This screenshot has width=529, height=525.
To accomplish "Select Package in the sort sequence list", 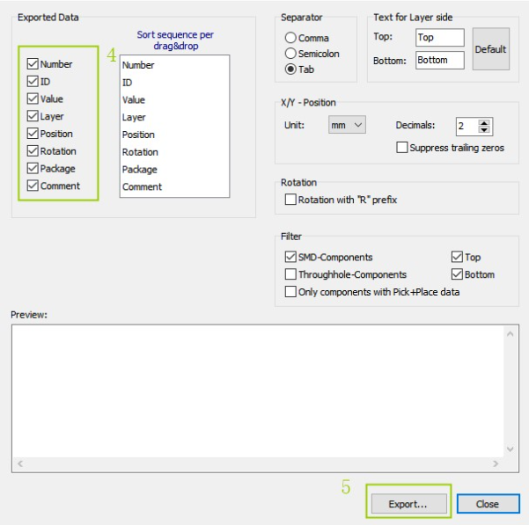I will pyautogui.click(x=140, y=169).
